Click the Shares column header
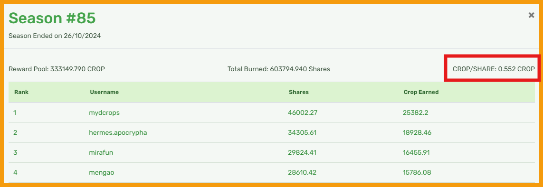This screenshot has width=543, height=187. click(298, 92)
